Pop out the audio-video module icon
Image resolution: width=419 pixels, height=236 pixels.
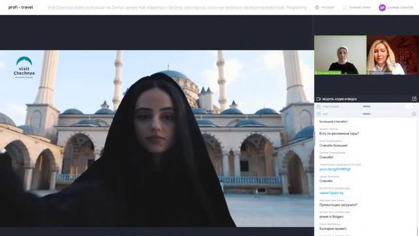pyautogui.click(x=414, y=99)
